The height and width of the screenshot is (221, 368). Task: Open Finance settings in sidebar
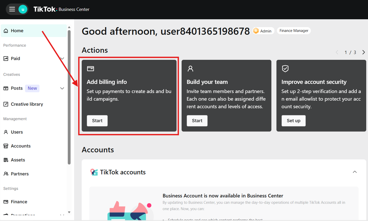tap(19, 202)
